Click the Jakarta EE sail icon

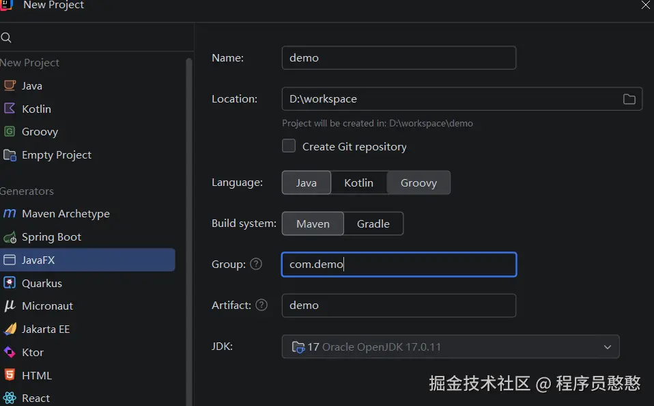click(x=10, y=329)
